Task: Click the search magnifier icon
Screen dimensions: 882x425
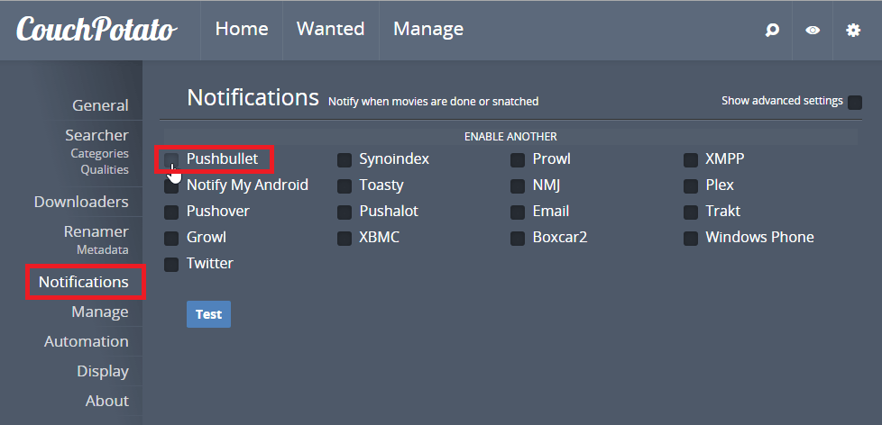Action: coord(772,30)
